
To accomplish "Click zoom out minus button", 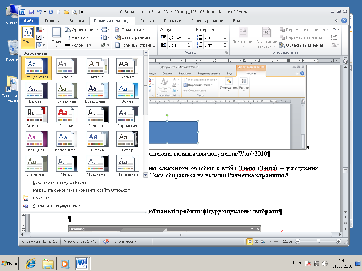I will 298,241.
